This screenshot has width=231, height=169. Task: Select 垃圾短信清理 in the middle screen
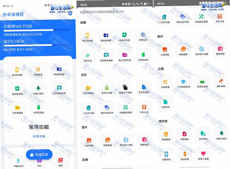pos(106,57)
